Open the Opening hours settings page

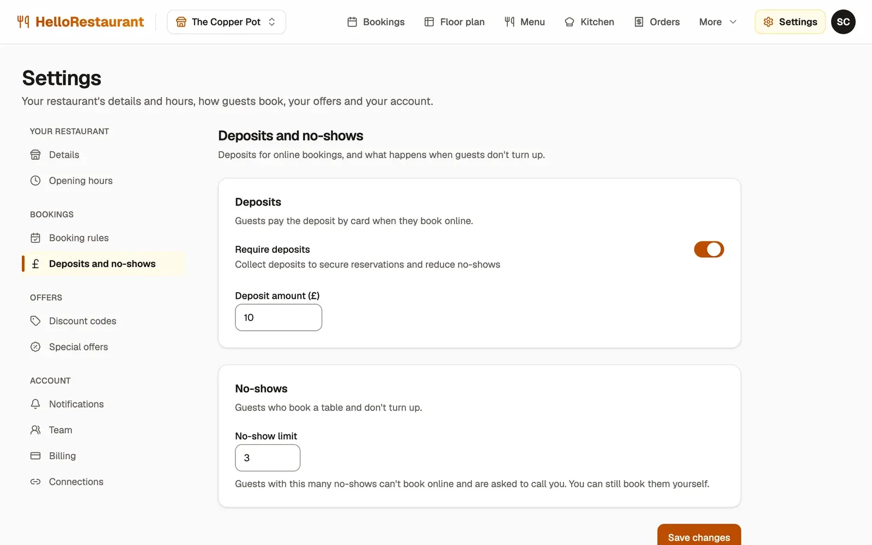104,180
